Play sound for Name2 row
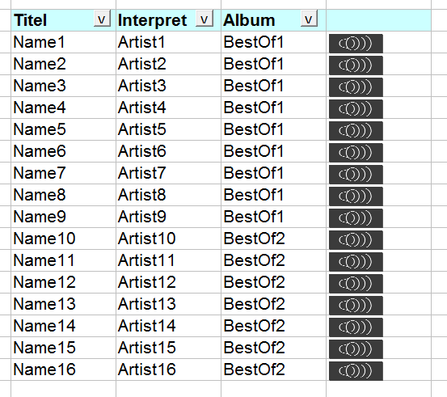This screenshot has width=447, height=397. click(356, 65)
